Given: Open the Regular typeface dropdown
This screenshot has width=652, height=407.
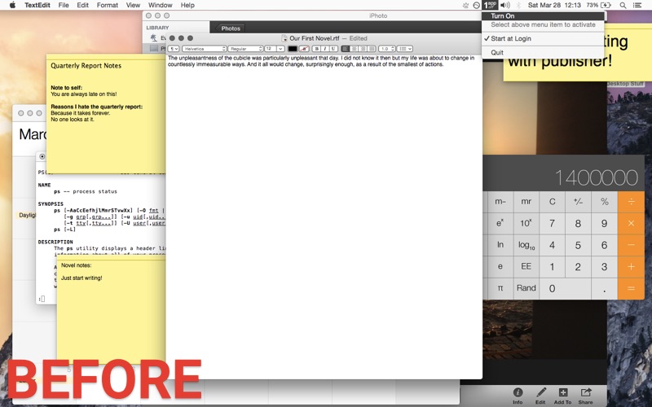Looking at the screenshot, I should 245,49.
